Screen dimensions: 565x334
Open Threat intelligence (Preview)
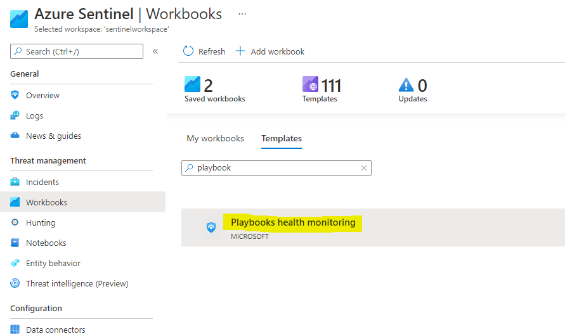click(77, 283)
